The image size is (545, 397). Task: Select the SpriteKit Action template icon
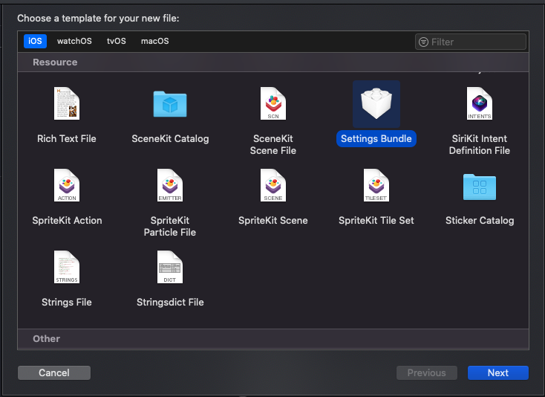(x=67, y=185)
